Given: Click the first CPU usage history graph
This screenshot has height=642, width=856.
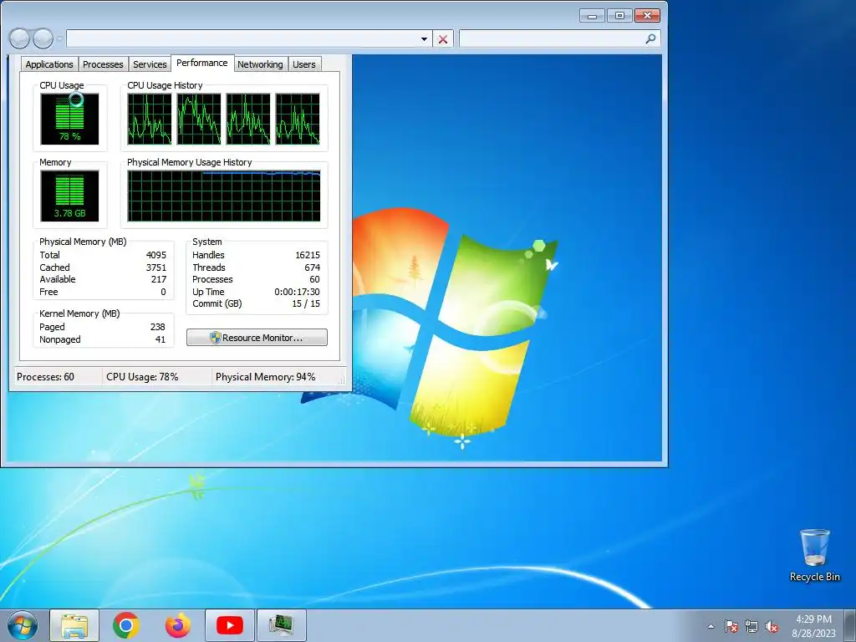Looking at the screenshot, I should pyautogui.click(x=150, y=119).
